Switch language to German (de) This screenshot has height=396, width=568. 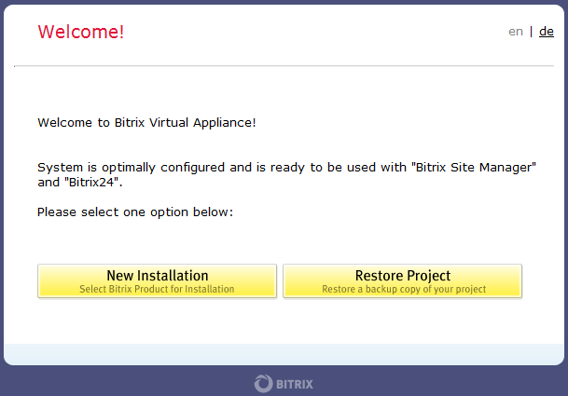[x=547, y=32]
